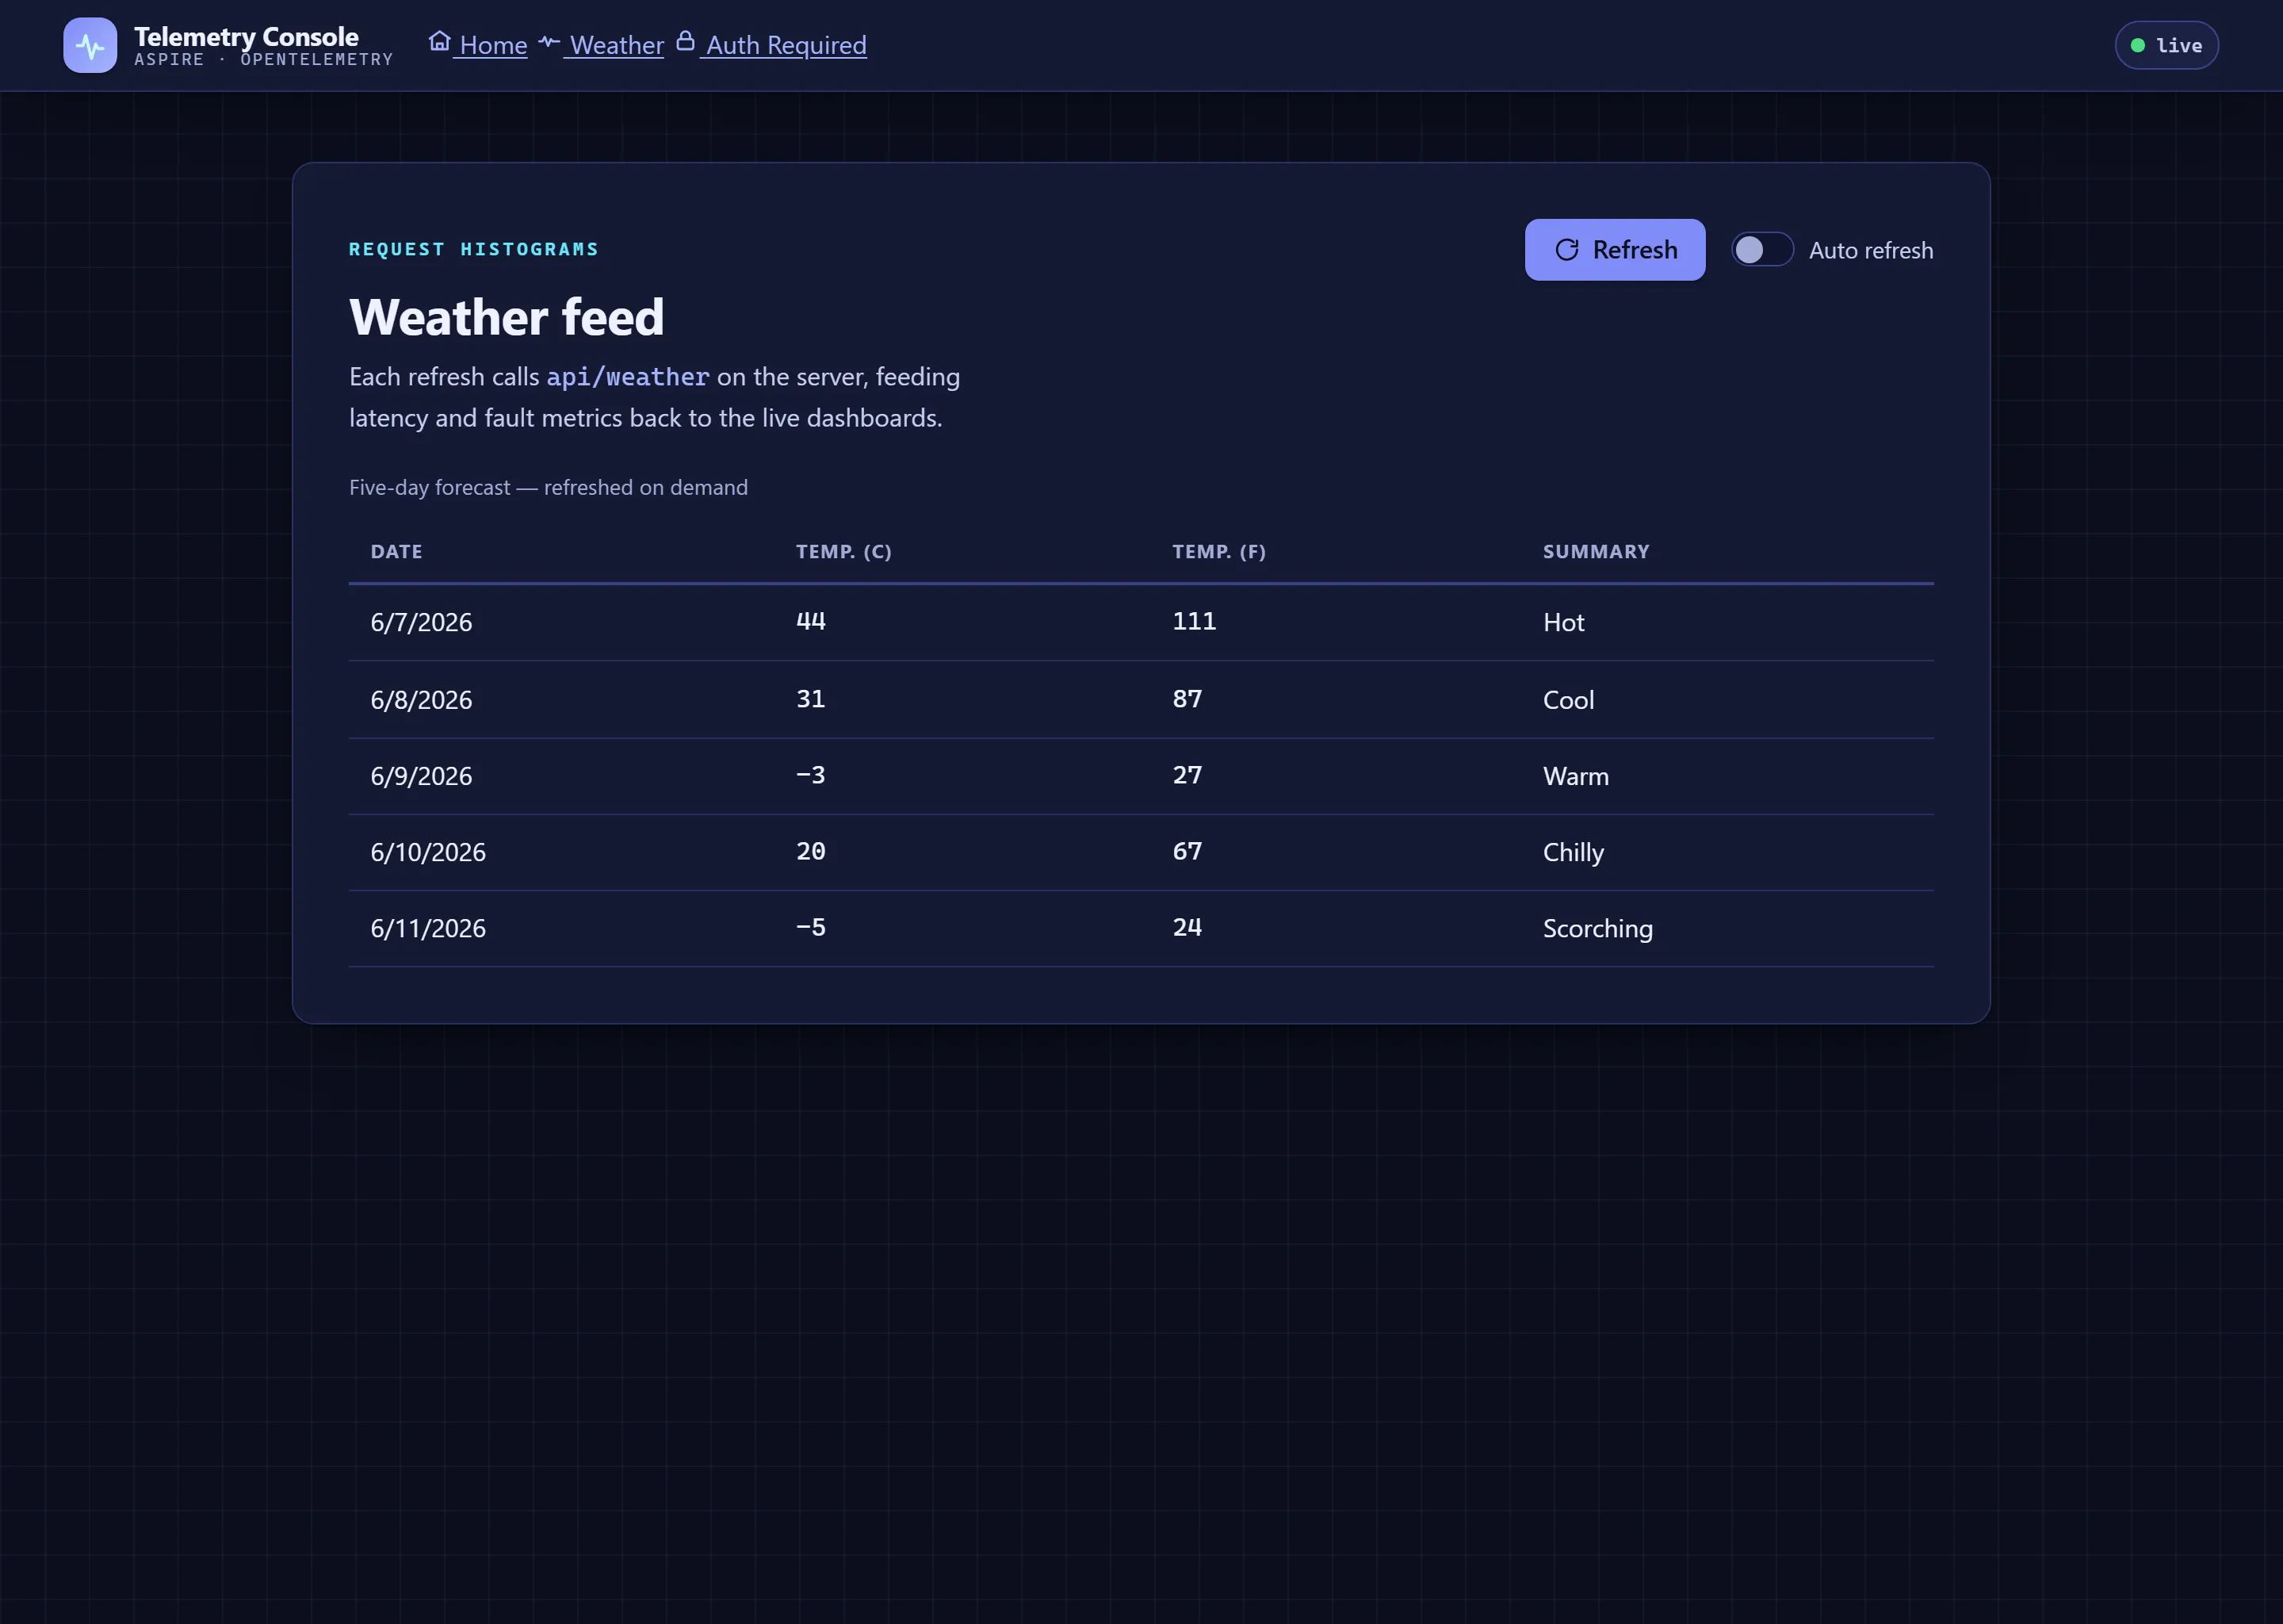The width and height of the screenshot is (2283, 1624).
Task: Click the Warm summary cell
Action: coord(1575,776)
